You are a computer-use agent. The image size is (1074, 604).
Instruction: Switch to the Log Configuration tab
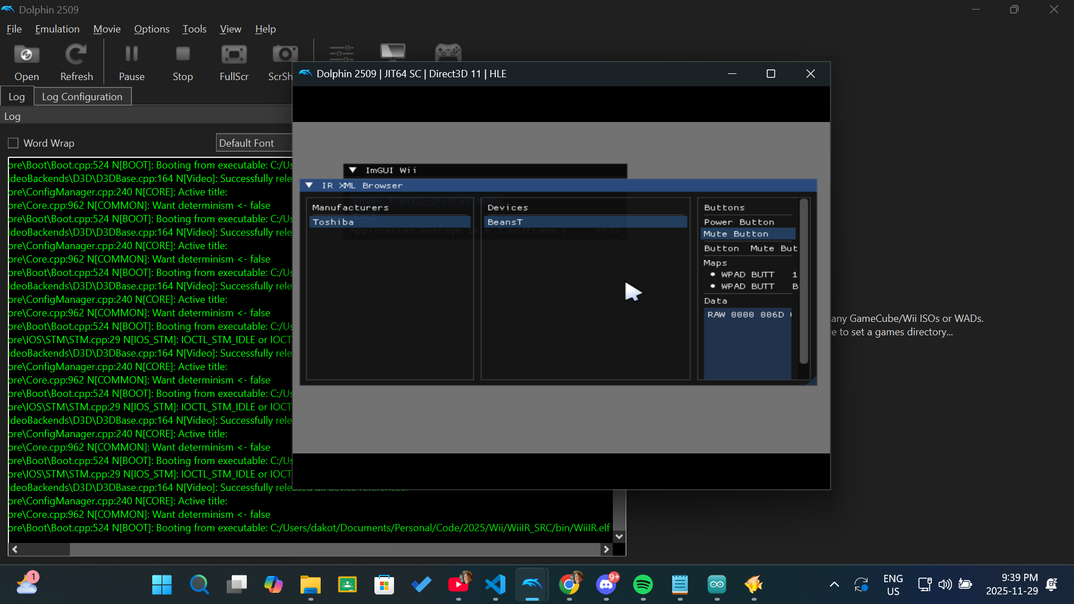click(x=82, y=97)
